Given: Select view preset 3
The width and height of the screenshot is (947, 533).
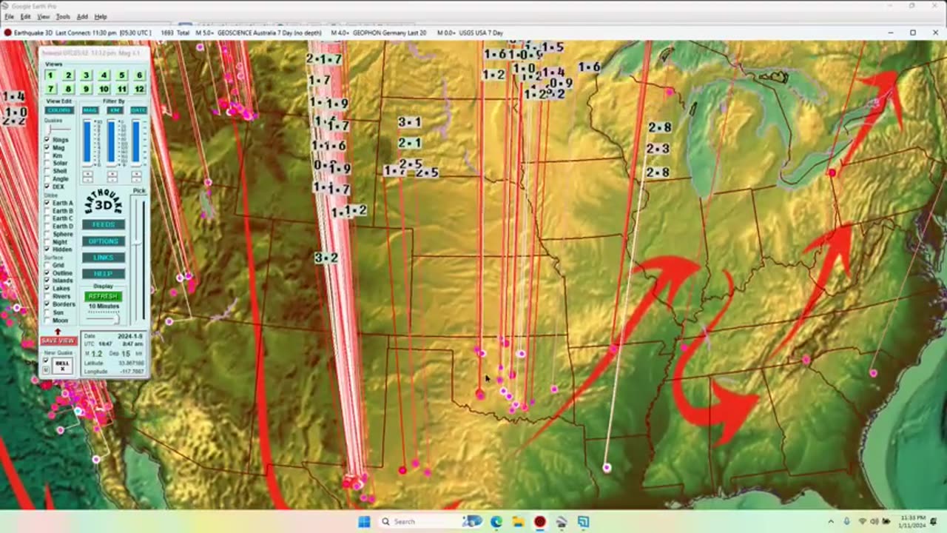Looking at the screenshot, I should click(86, 75).
